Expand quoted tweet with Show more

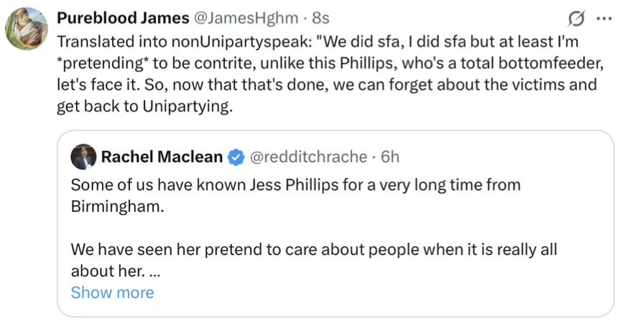click(x=112, y=292)
